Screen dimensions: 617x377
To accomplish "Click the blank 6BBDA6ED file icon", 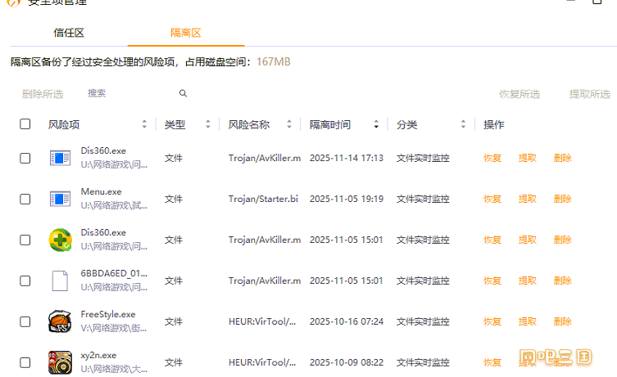I will [x=60, y=281].
